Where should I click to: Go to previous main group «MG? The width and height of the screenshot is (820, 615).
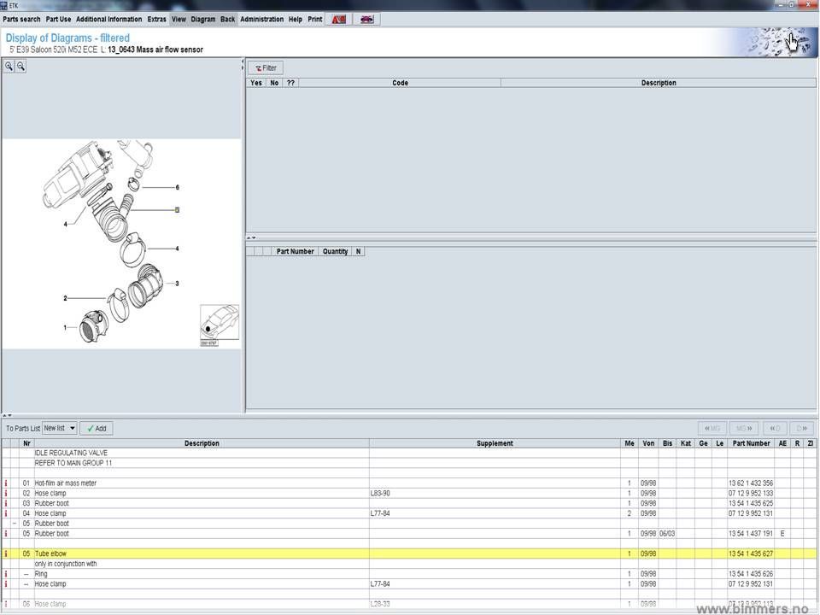[x=712, y=428]
